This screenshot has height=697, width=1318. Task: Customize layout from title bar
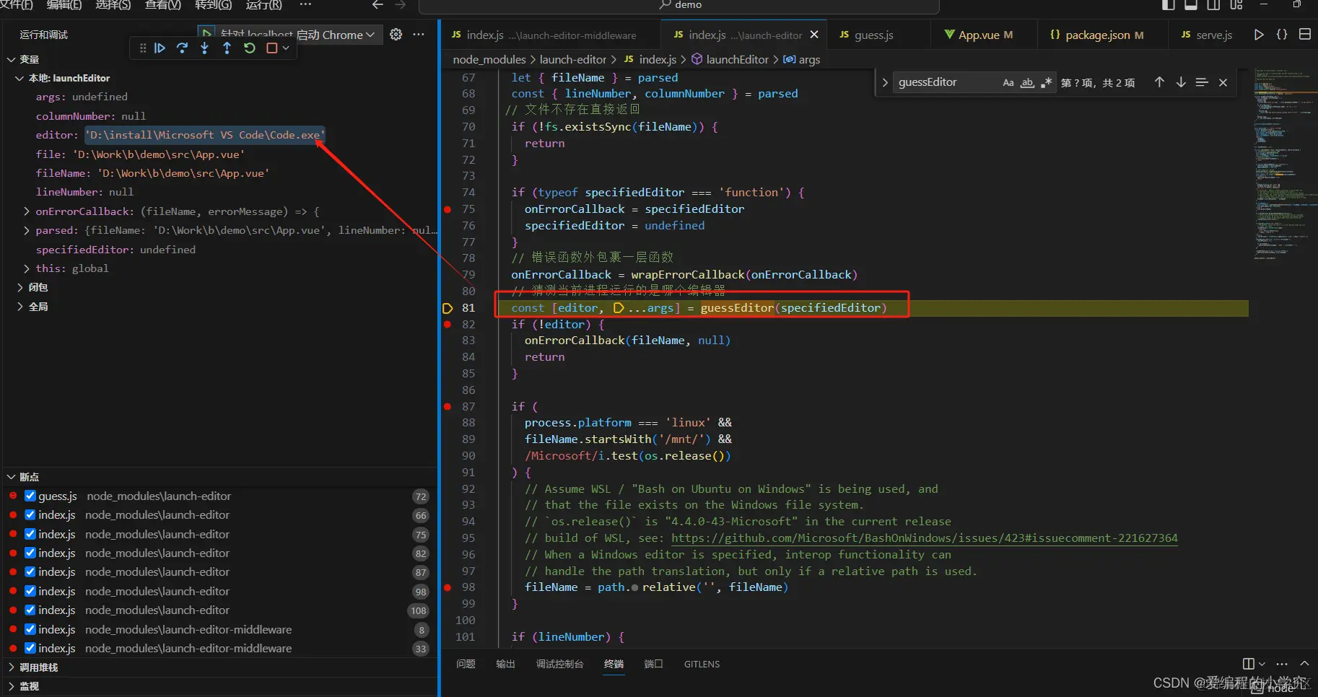coord(1236,5)
